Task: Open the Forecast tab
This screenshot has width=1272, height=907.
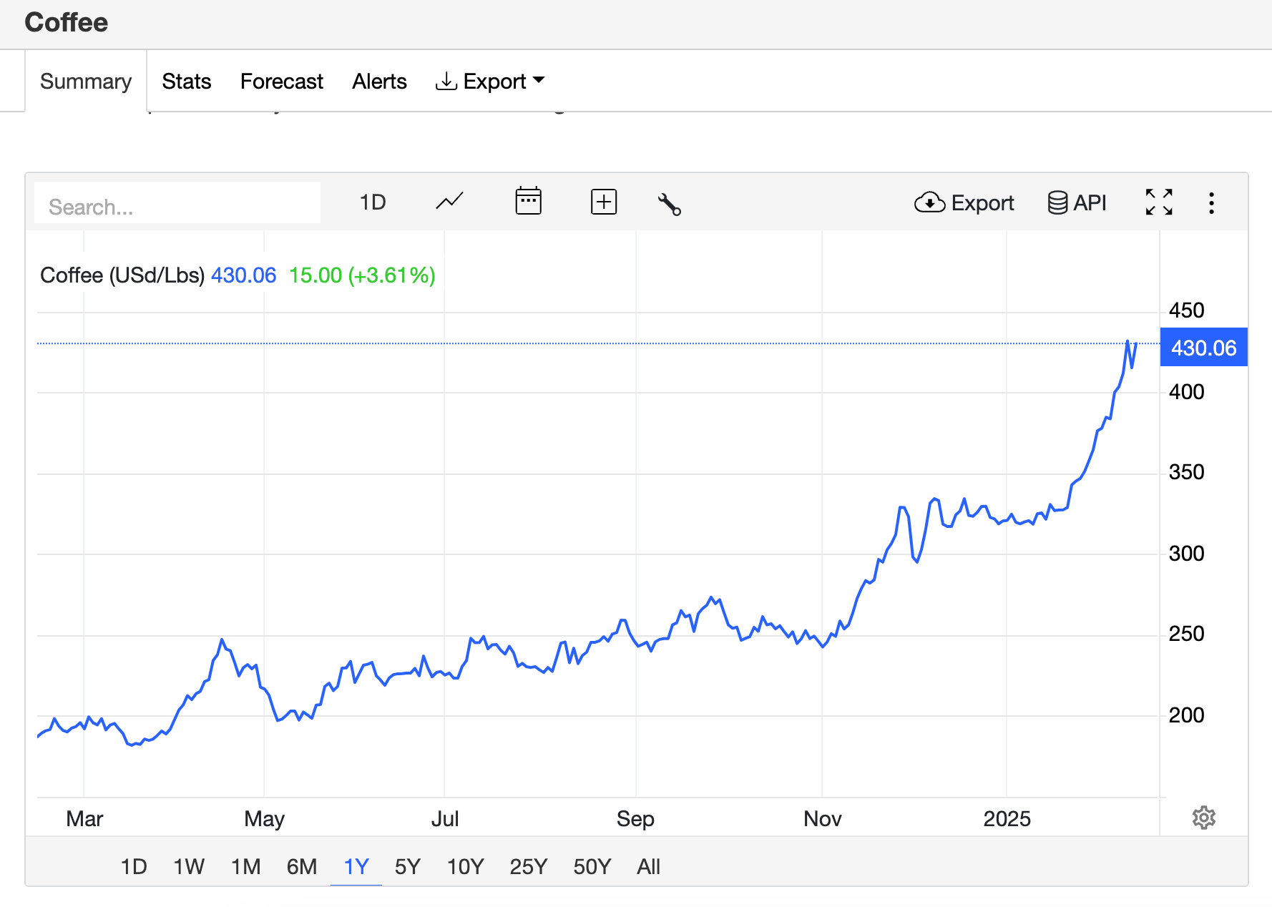Action: (x=281, y=82)
